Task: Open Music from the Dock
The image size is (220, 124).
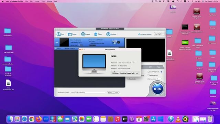Action: coord(118,119)
